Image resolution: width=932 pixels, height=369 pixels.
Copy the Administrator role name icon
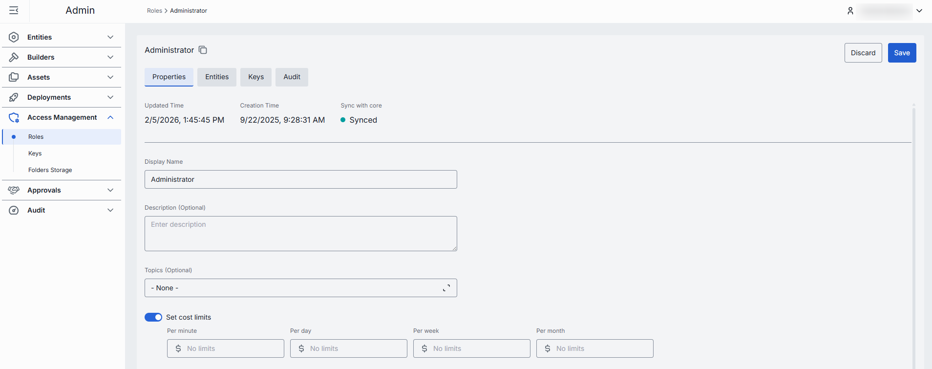click(203, 50)
